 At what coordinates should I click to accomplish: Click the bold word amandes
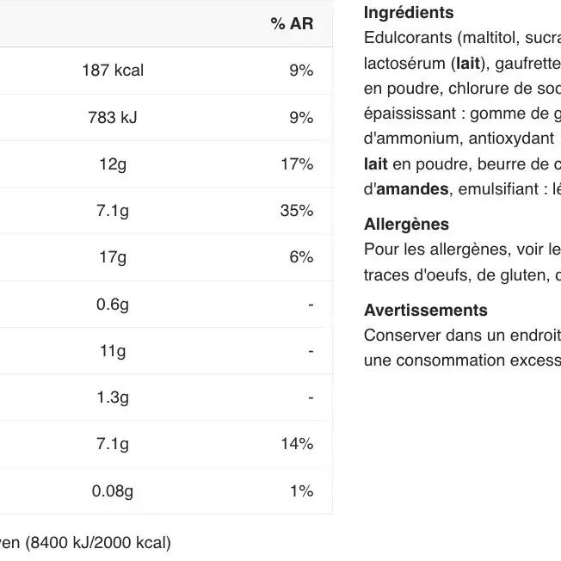[x=412, y=188]
